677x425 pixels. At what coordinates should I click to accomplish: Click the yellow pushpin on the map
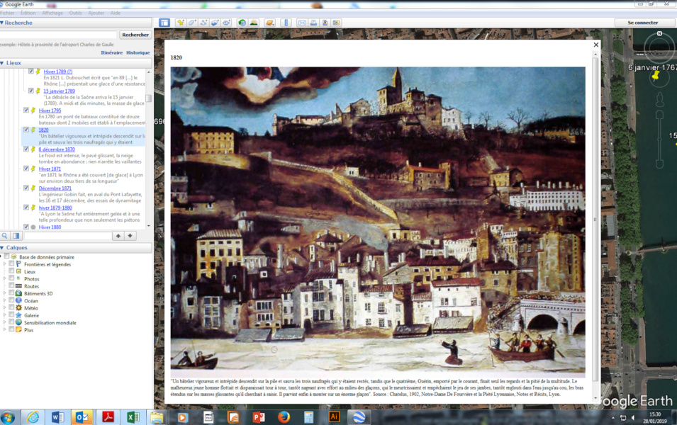coord(656,76)
